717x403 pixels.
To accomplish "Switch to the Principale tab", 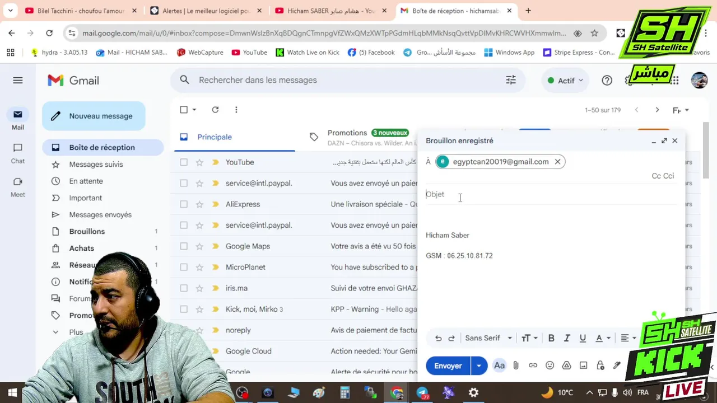I will click(234, 137).
